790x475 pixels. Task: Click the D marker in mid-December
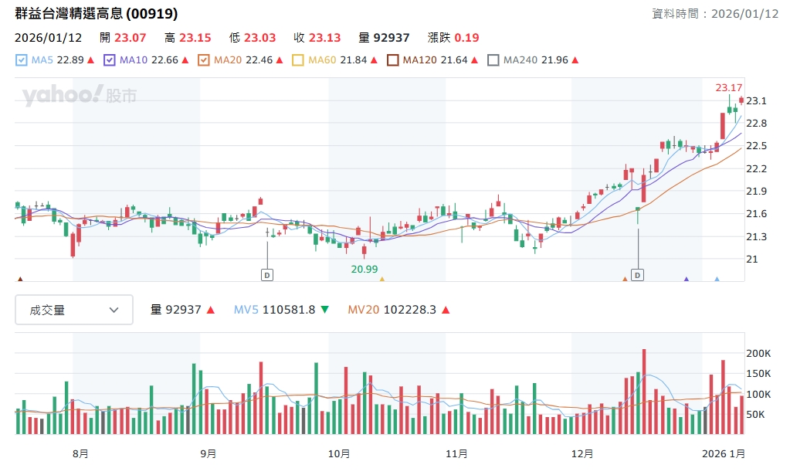coord(638,274)
